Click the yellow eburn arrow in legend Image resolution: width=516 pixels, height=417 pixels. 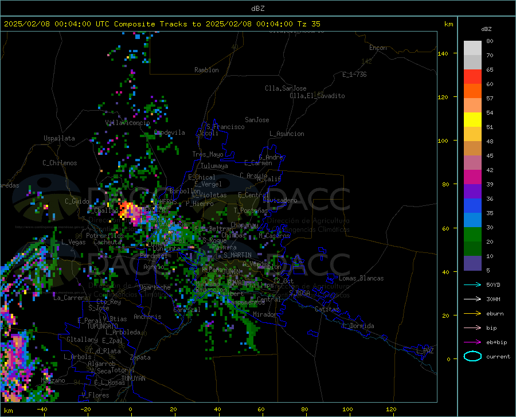coord(472,314)
